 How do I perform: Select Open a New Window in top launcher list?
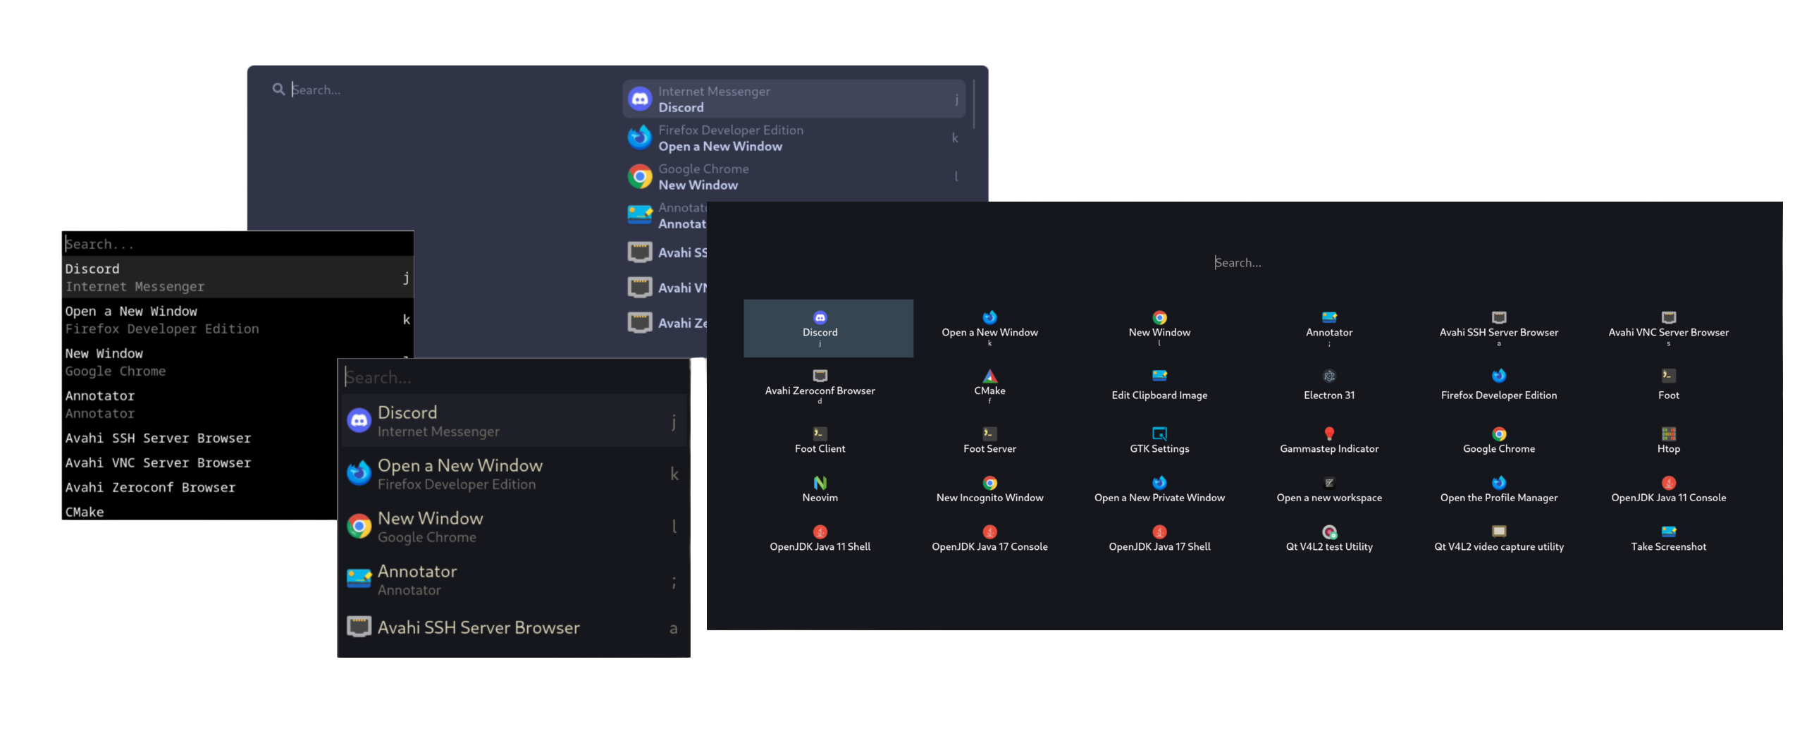794,138
